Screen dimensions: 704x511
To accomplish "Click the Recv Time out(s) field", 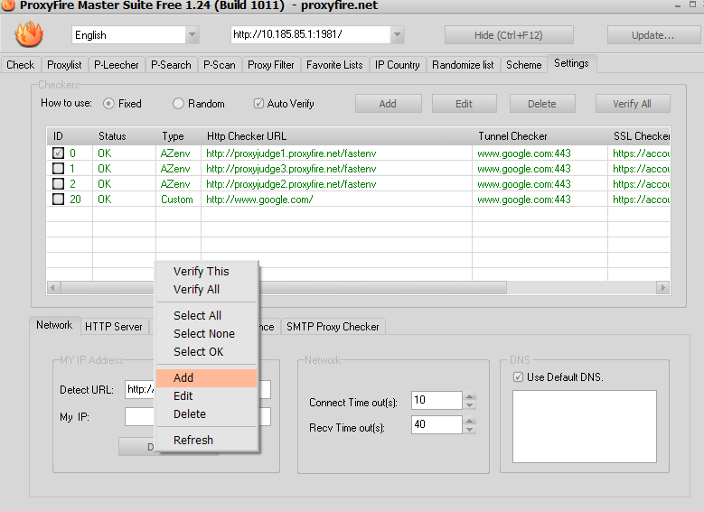I will click(436, 424).
